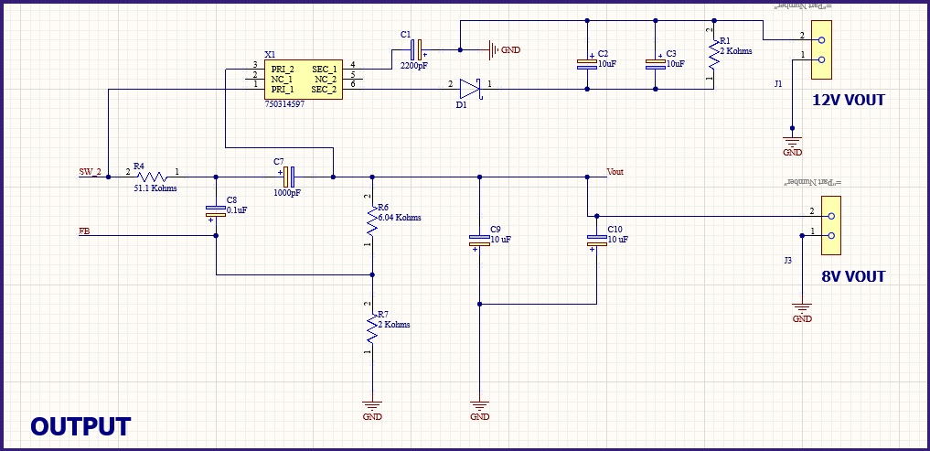Select the J1 connector symbol
The width and height of the screenshot is (930, 451).
[x=822, y=49]
